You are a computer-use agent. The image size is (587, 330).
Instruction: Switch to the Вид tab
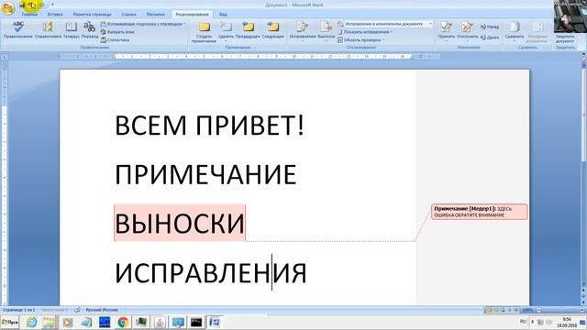[223, 15]
